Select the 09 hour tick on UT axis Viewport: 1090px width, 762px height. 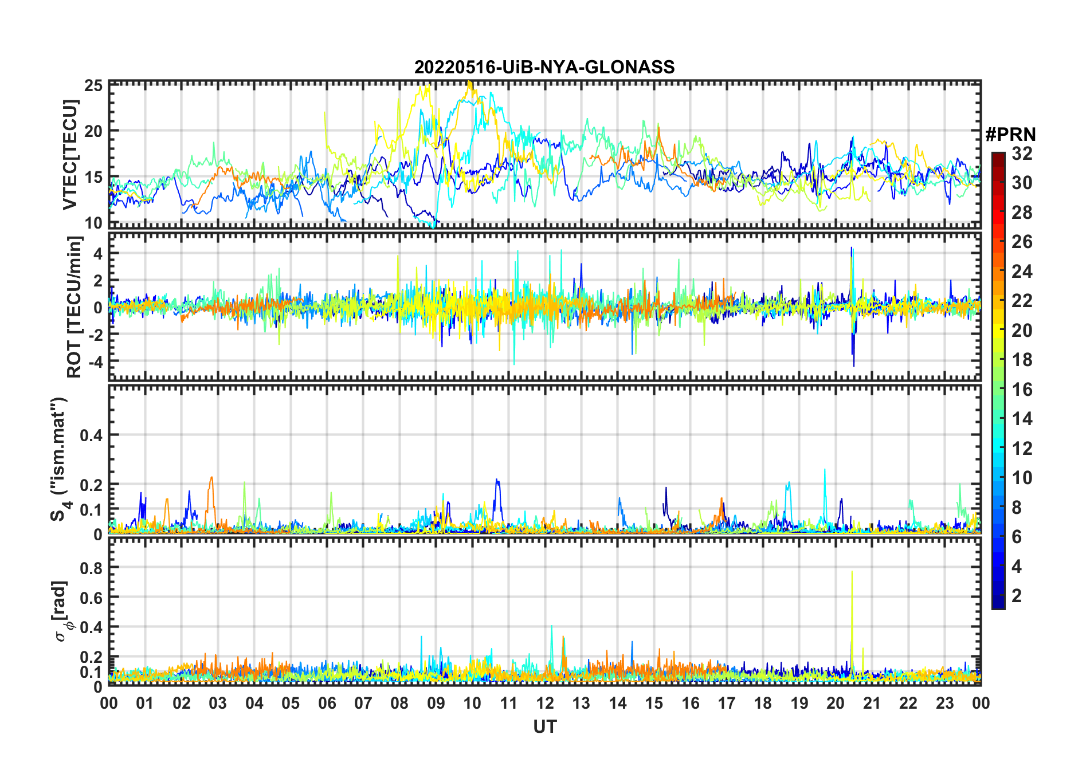(x=436, y=703)
